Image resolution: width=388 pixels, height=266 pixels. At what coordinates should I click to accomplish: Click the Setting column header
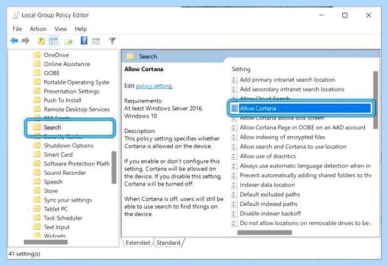pos(241,69)
